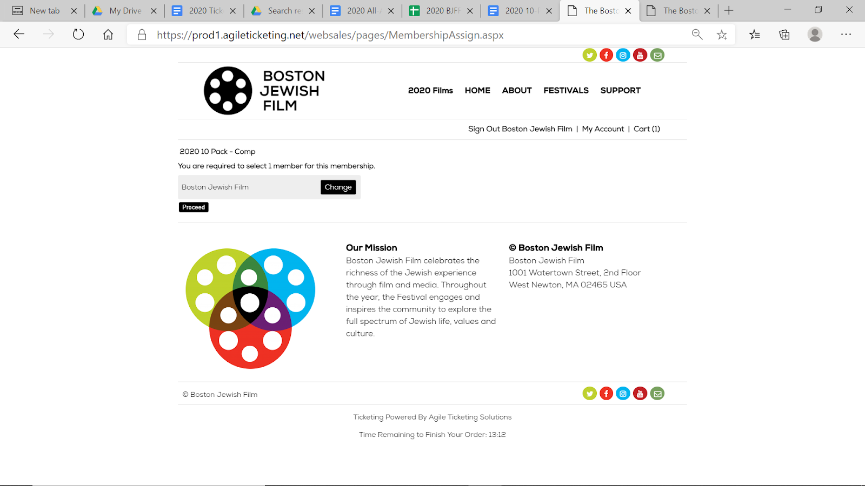Click the Boston Jewish Film header logo

[264, 91]
